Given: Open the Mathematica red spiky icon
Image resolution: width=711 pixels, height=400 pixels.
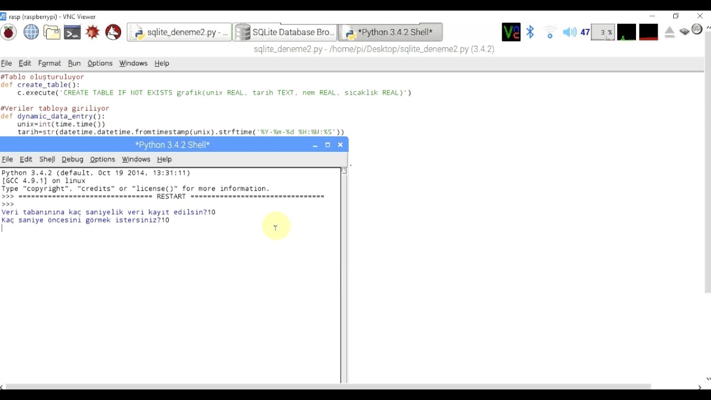Looking at the screenshot, I should point(93,32).
